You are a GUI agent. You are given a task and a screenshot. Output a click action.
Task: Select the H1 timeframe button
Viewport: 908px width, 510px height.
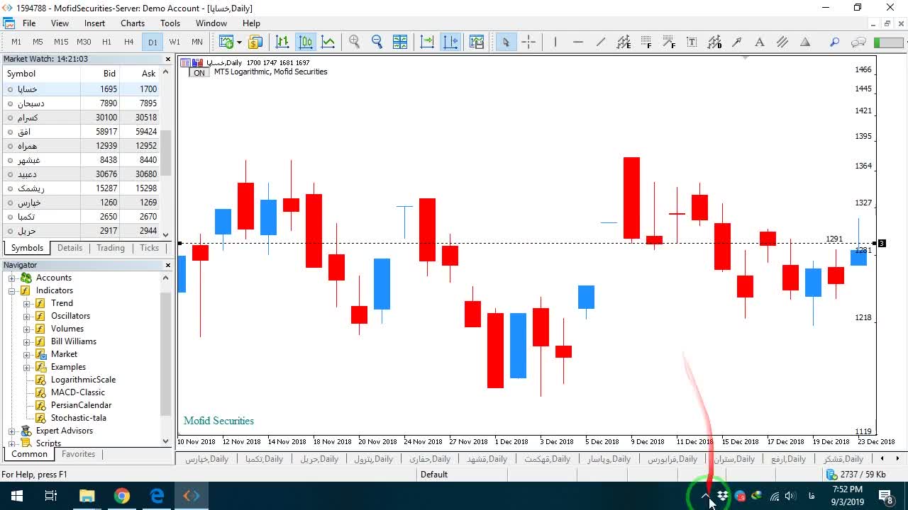tap(106, 42)
